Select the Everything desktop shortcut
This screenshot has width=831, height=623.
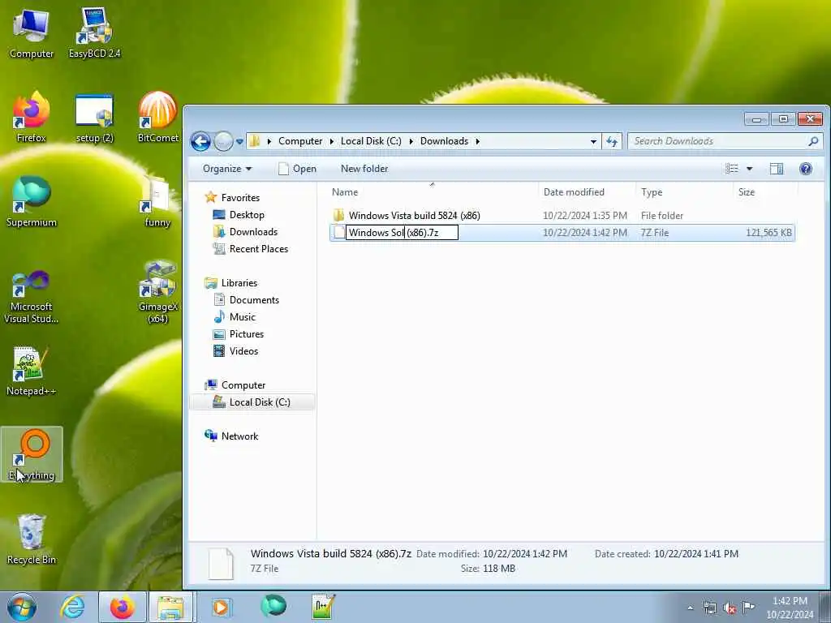(32, 454)
